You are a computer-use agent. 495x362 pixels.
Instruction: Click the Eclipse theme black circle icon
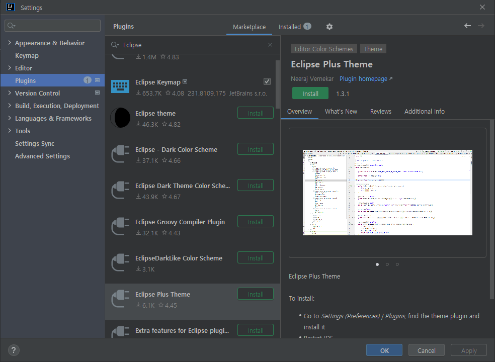click(120, 118)
